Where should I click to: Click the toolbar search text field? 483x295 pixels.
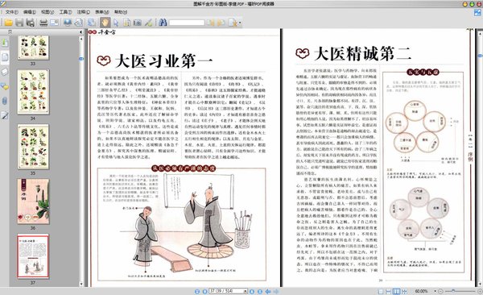(x=187, y=23)
